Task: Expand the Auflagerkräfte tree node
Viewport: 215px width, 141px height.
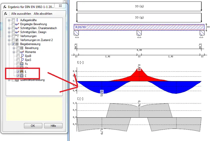Action: pyautogui.click(x=9, y=20)
